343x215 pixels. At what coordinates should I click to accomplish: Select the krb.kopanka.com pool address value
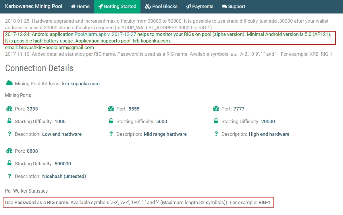click(81, 84)
